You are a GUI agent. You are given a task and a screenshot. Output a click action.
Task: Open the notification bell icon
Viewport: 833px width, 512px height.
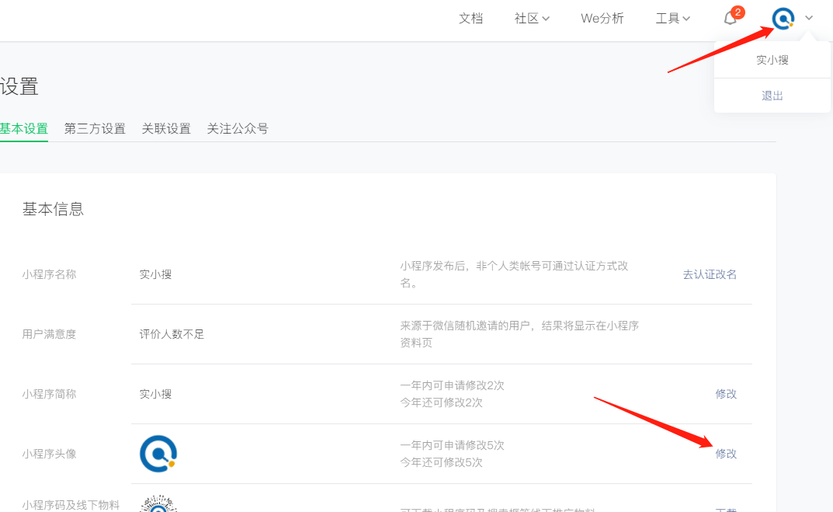tap(731, 19)
